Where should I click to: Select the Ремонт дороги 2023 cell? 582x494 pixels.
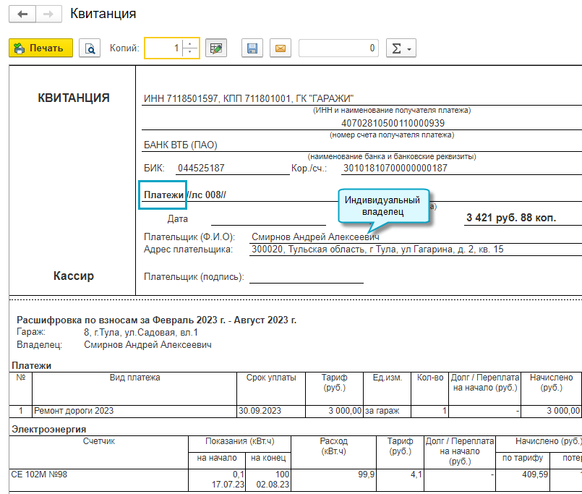pyautogui.click(x=134, y=411)
